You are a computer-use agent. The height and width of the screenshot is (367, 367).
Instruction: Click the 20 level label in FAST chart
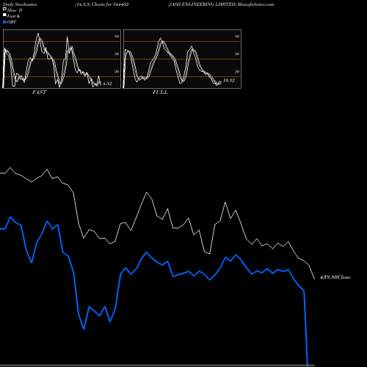(x=117, y=72)
